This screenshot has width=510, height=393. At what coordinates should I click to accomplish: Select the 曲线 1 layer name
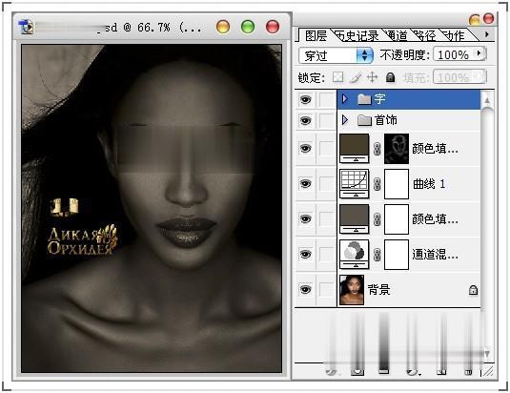point(429,184)
